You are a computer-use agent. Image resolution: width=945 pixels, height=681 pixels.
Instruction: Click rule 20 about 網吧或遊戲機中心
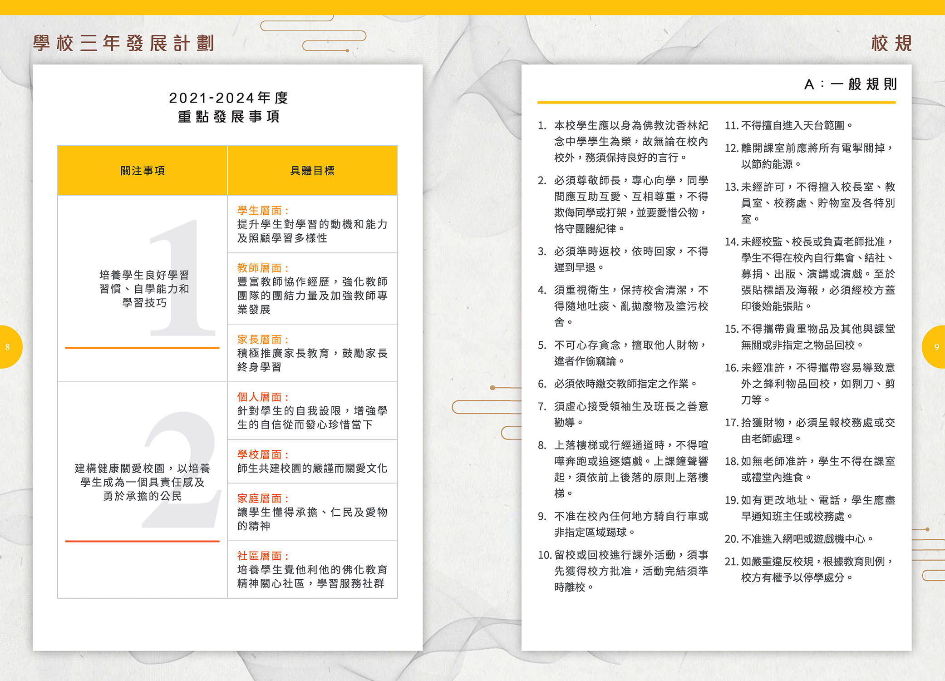click(x=799, y=539)
